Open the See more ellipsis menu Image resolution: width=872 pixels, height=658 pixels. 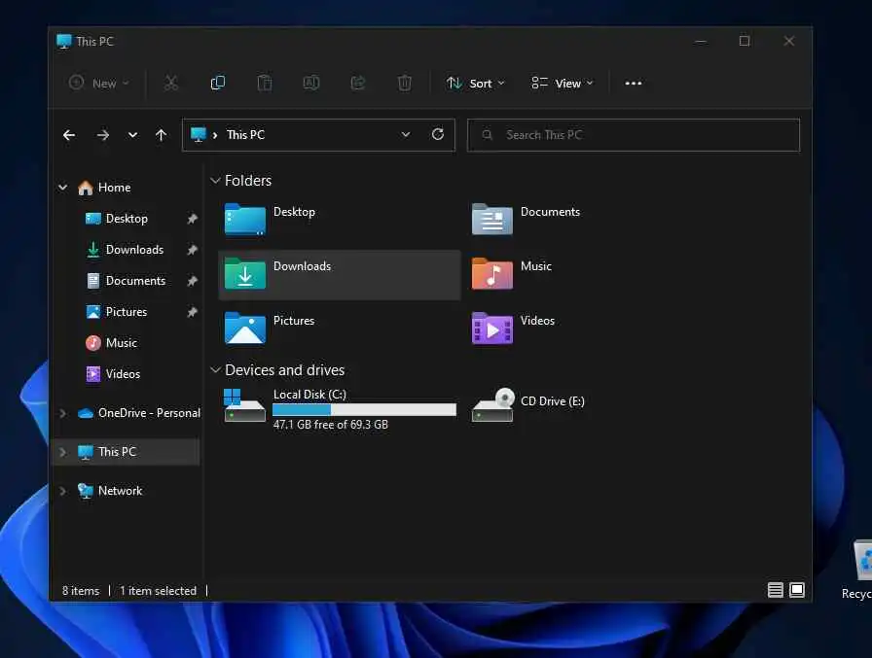coord(633,84)
